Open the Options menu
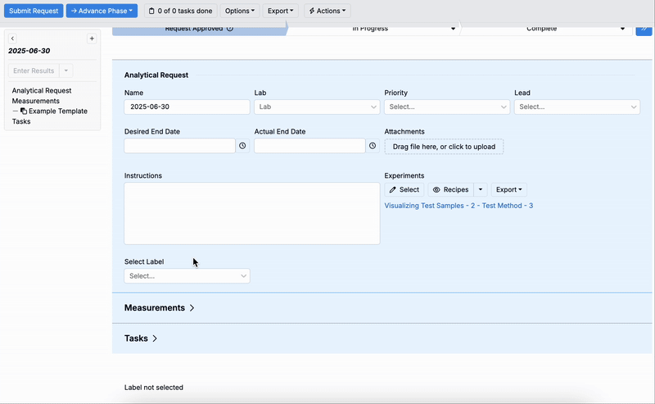This screenshot has width=655, height=404. click(x=240, y=11)
